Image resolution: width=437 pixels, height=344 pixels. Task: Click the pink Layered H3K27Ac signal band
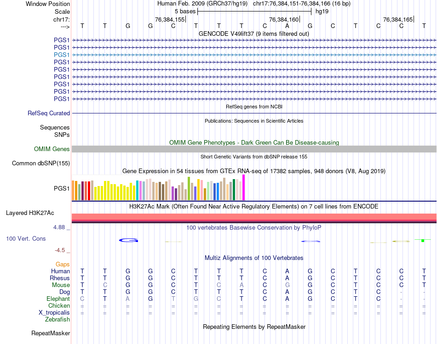tap(254, 217)
